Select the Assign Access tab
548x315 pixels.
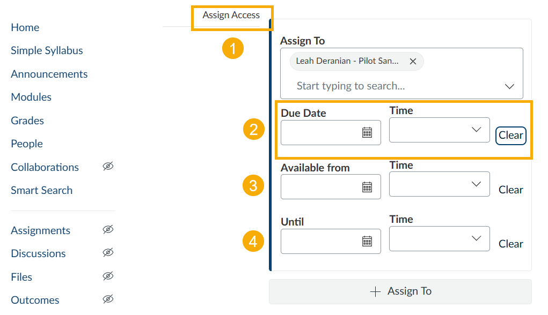coord(231,15)
